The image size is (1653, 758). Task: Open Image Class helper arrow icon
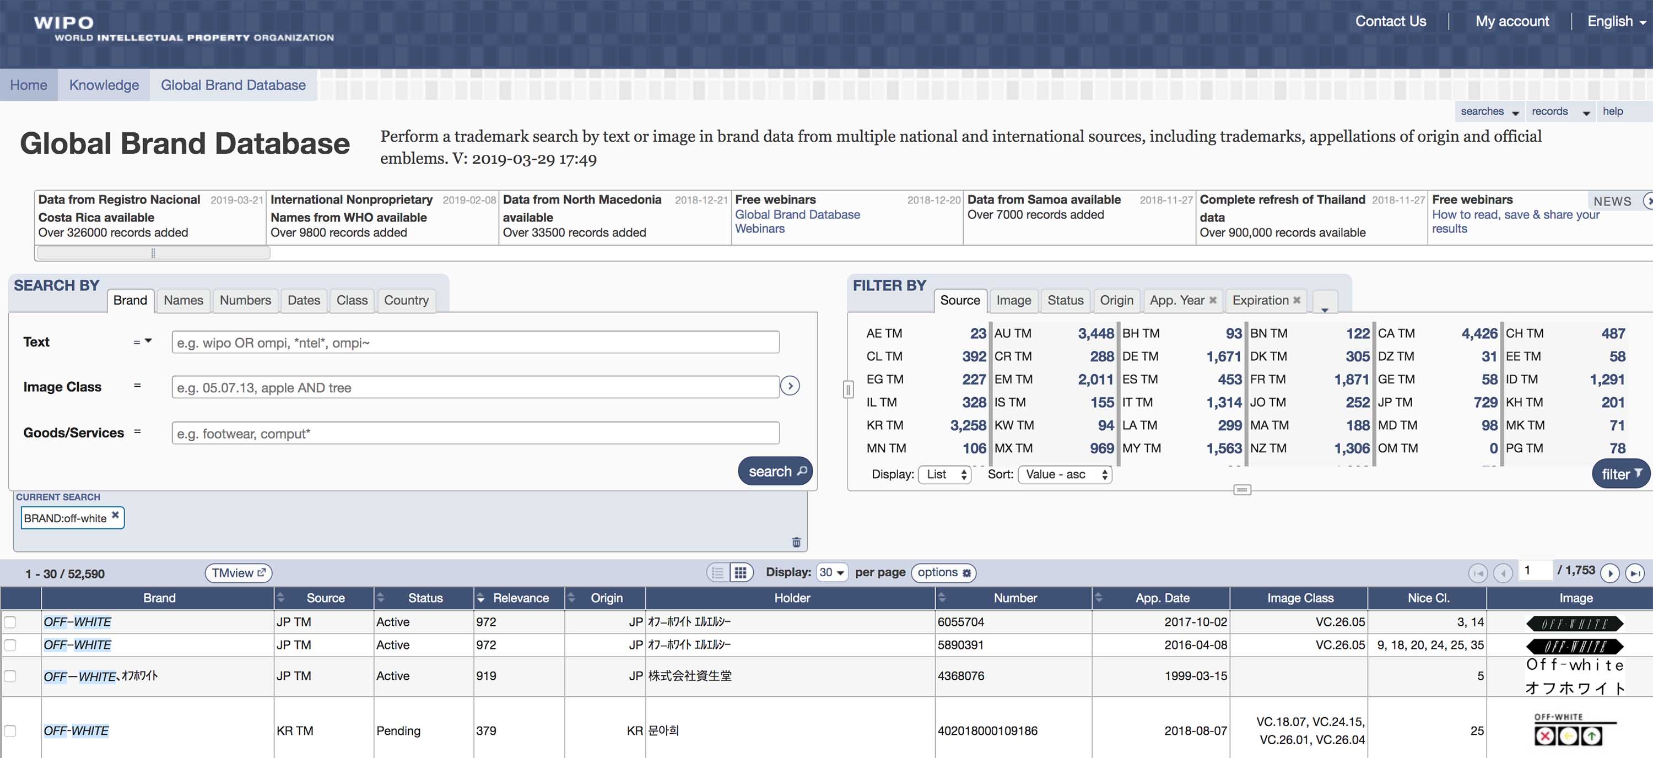click(790, 386)
